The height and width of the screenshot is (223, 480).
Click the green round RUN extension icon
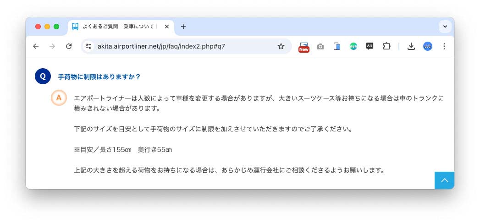coord(353,46)
